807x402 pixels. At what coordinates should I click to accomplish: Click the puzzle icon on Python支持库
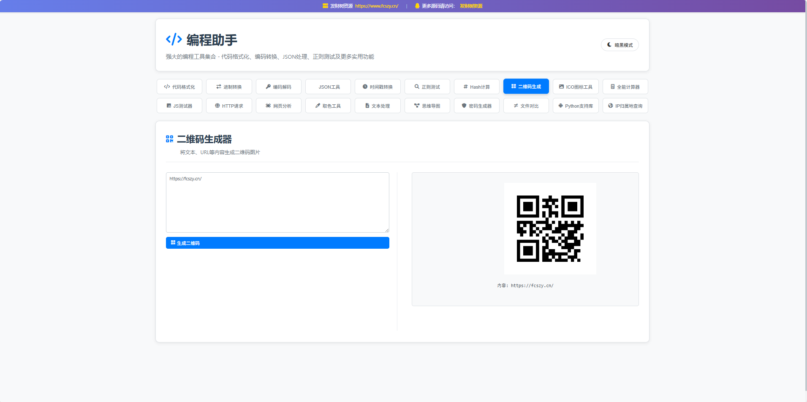click(x=561, y=106)
